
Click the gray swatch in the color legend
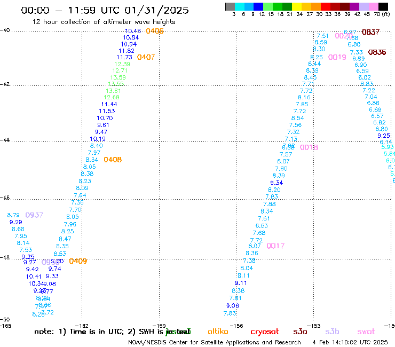[x=230, y=6]
